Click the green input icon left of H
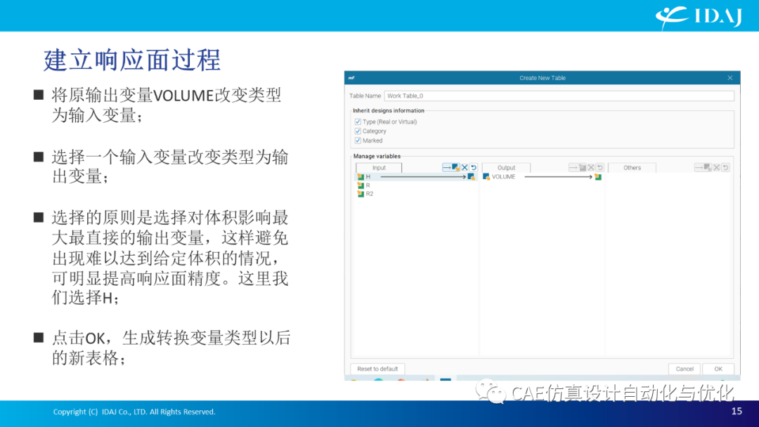The height and width of the screenshot is (427, 759). (361, 177)
